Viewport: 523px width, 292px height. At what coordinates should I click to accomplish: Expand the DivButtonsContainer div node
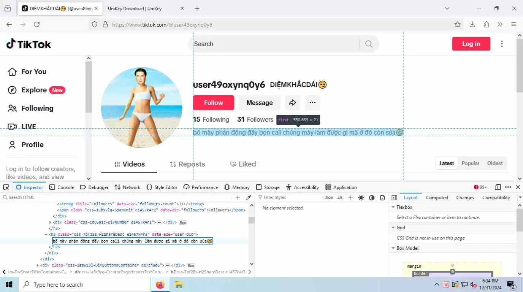[x=38, y=265]
